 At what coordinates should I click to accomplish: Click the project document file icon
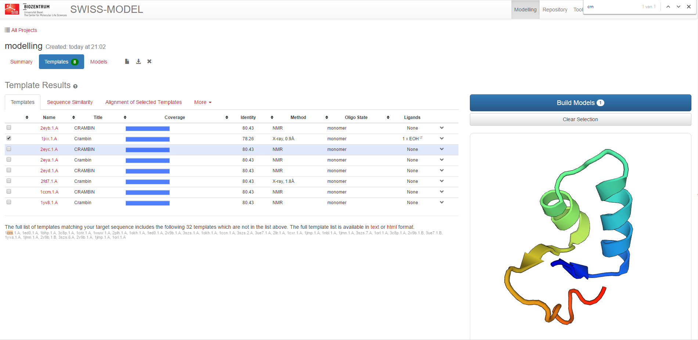pos(127,61)
